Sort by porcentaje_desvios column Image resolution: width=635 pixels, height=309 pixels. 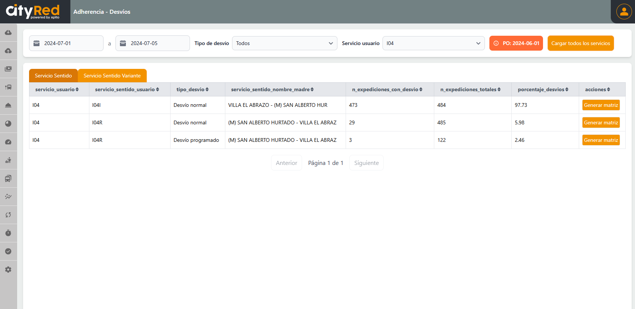(x=543, y=89)
